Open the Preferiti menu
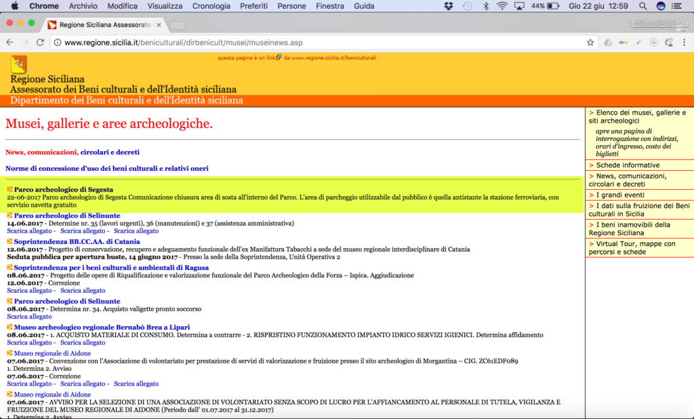This screenshot has width=694, height=419. (x=253, y=6)
